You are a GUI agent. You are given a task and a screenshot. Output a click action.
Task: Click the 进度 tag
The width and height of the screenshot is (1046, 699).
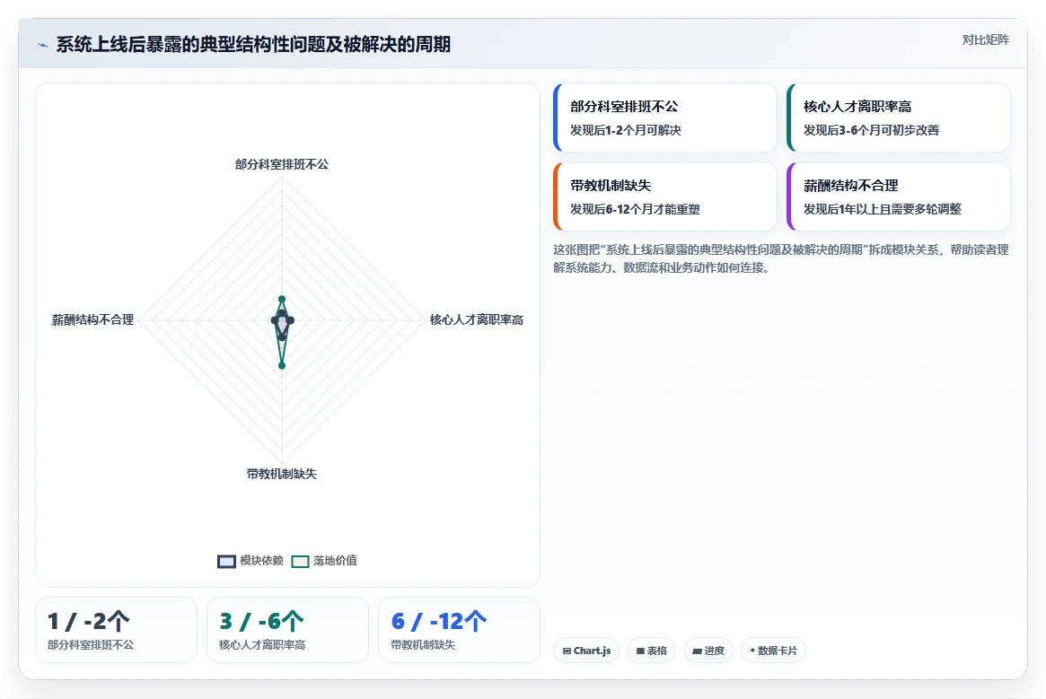708,651
